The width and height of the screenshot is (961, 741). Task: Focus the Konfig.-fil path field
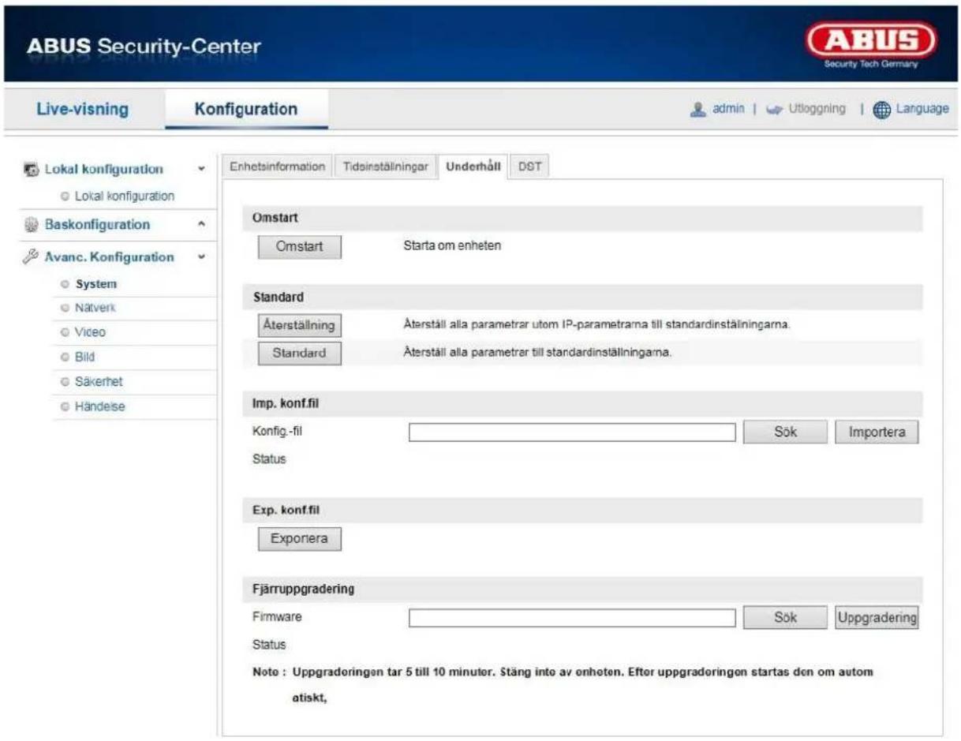coord(572,432)
